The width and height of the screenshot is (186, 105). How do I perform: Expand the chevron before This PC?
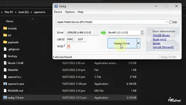click(2, 12)
